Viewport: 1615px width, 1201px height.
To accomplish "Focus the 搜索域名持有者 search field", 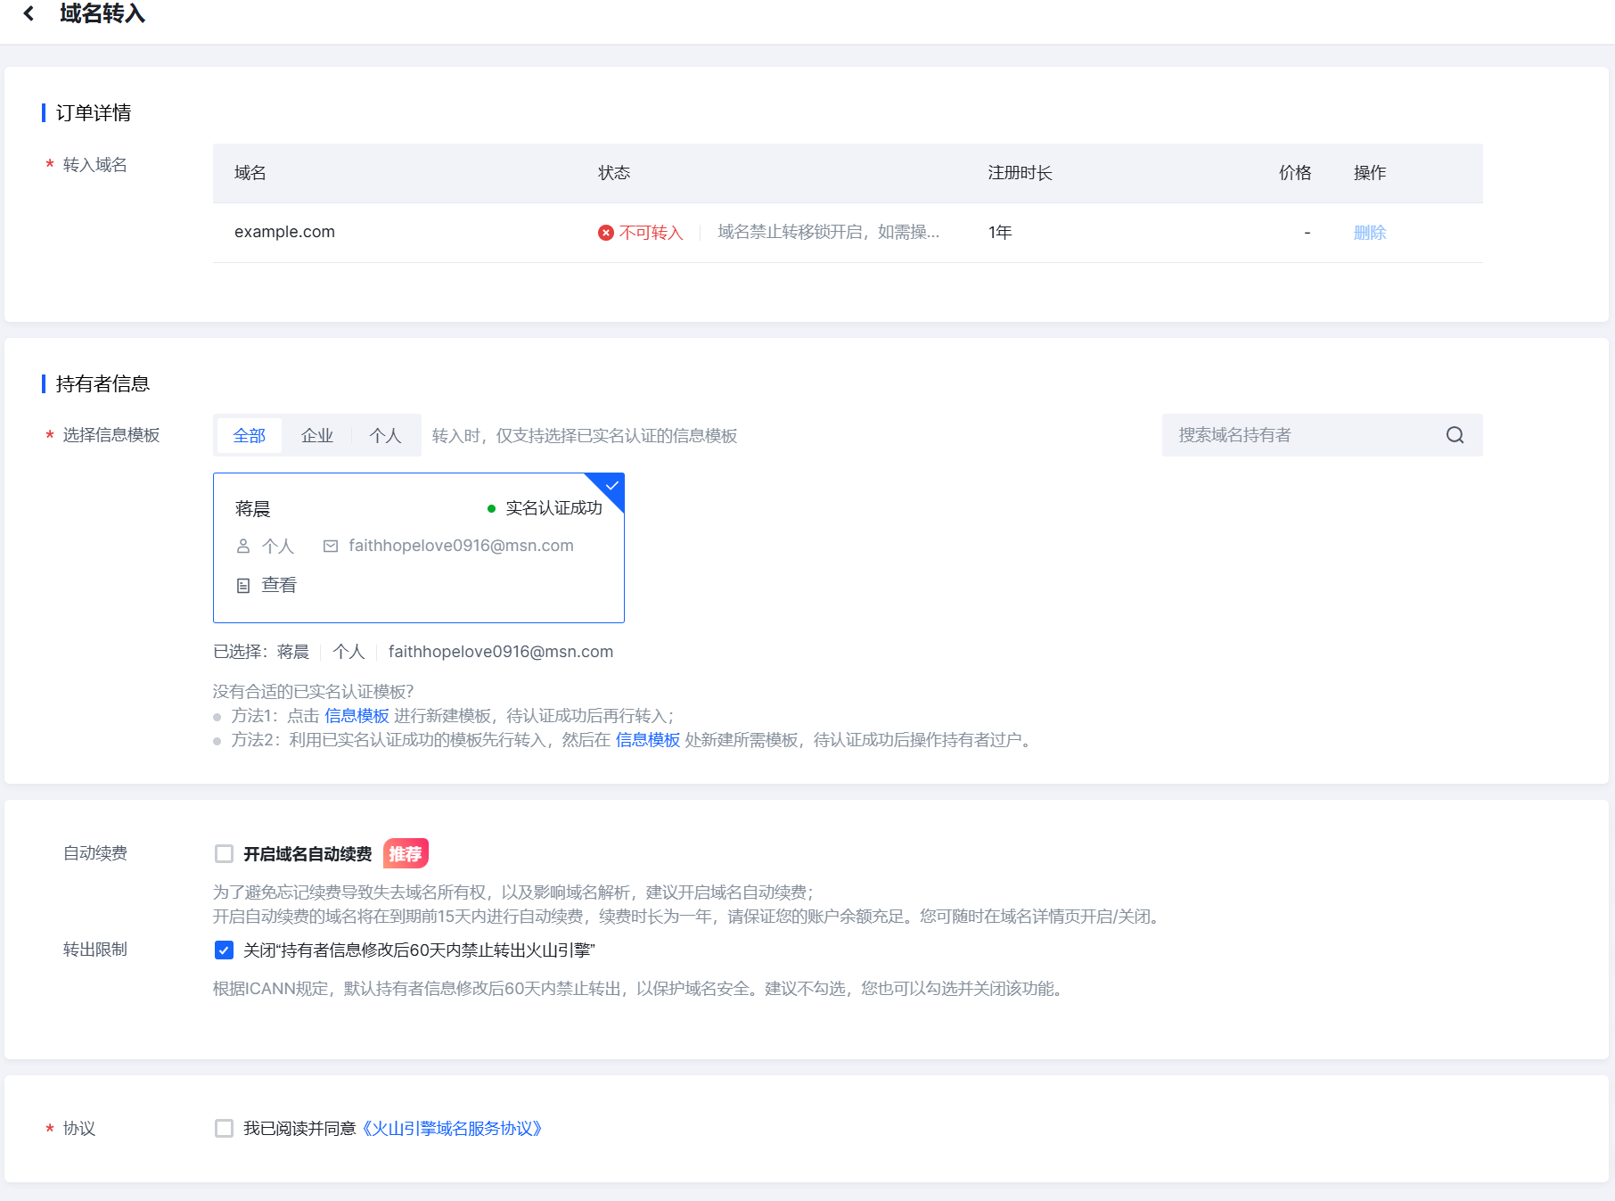I will (1322, 435).
